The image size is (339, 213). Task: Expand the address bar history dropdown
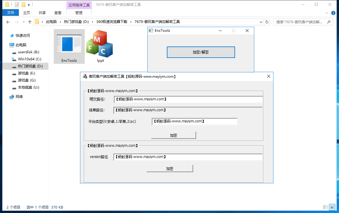pyautogui.click(x=261, y=22)
